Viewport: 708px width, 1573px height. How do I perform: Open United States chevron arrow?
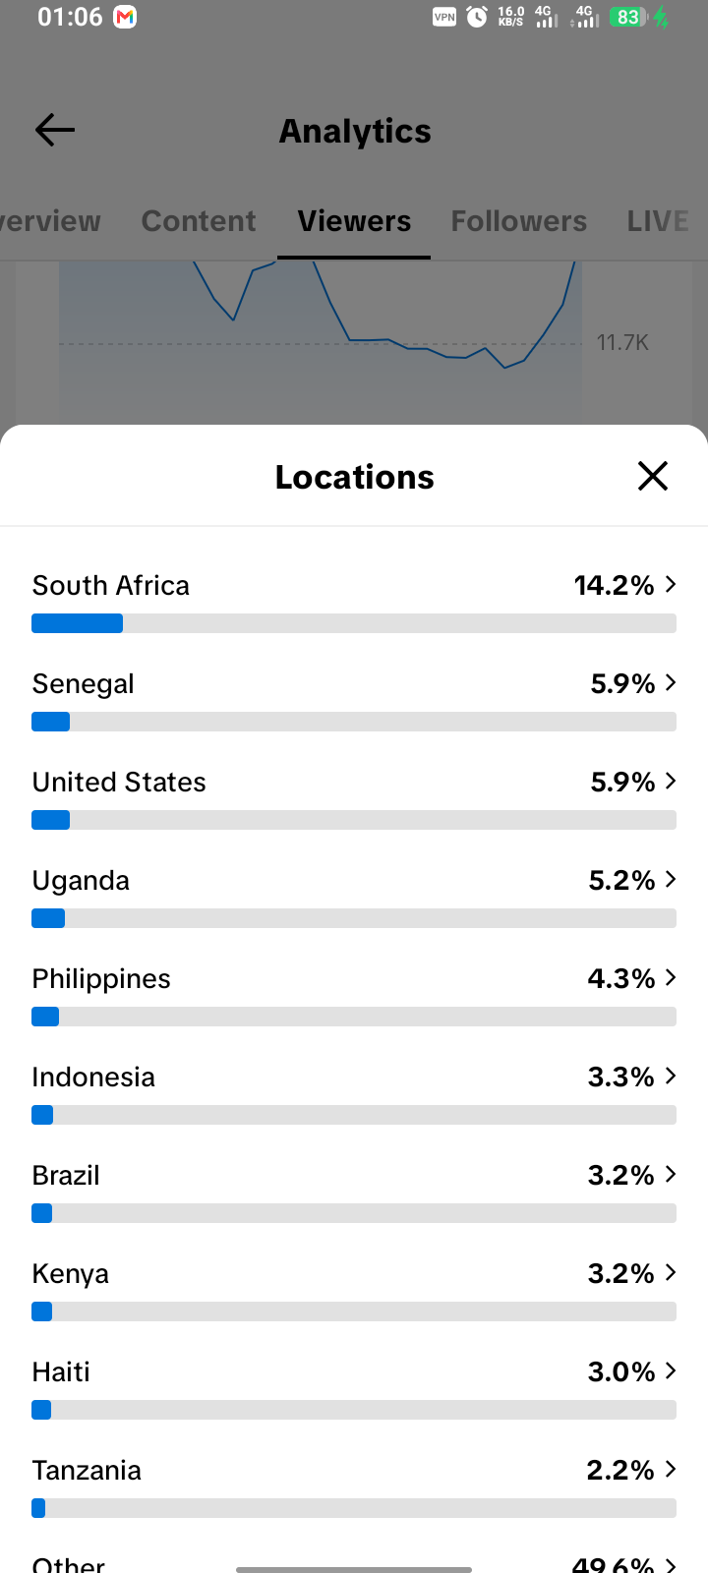pos(671,781)
